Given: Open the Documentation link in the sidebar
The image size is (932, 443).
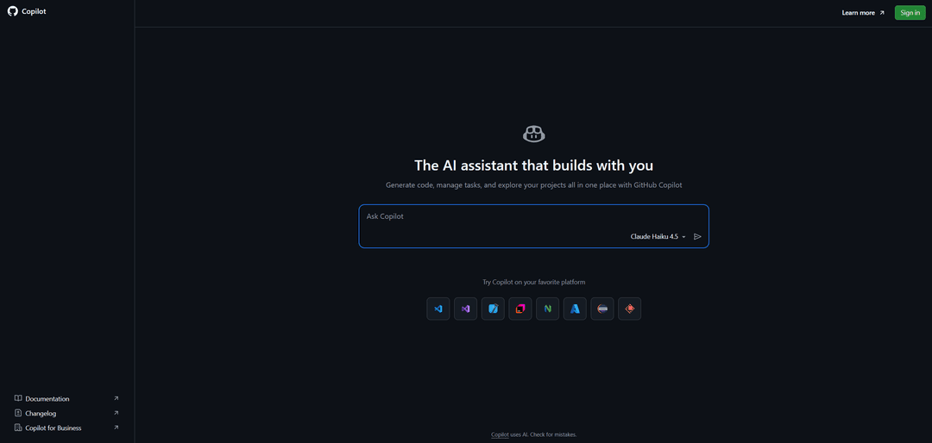Looking at the screenshot, I should (66, 398).
